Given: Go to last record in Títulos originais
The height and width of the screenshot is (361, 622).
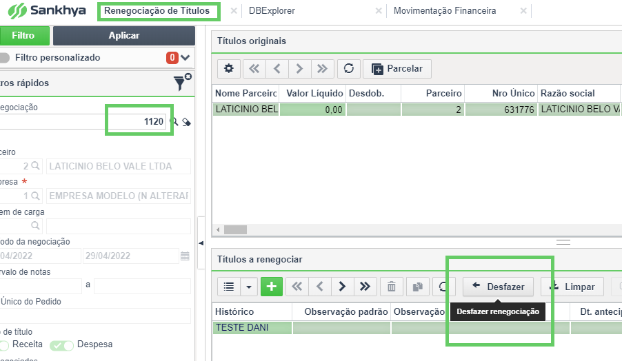Looking at the screenshot, I should pos(323,69).
